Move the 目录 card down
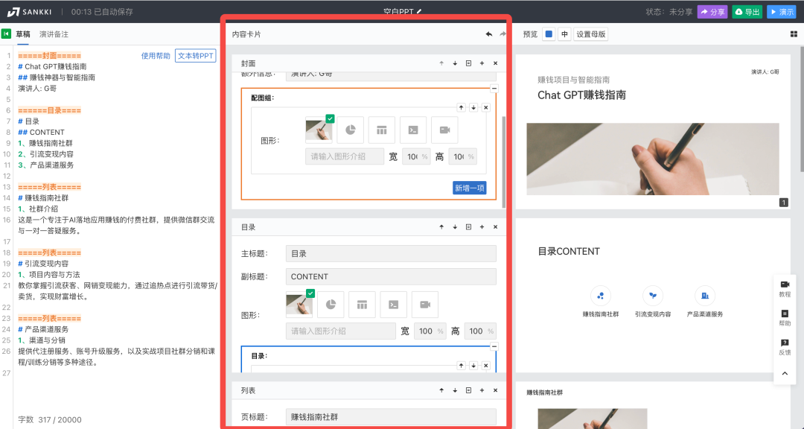Viewport: 804px width, 429px height. [455, 227]
